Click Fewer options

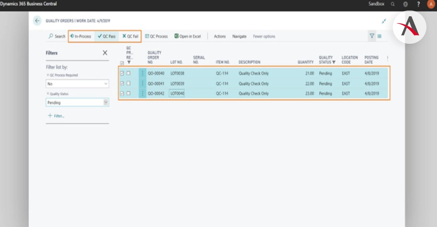pos(264,36)
